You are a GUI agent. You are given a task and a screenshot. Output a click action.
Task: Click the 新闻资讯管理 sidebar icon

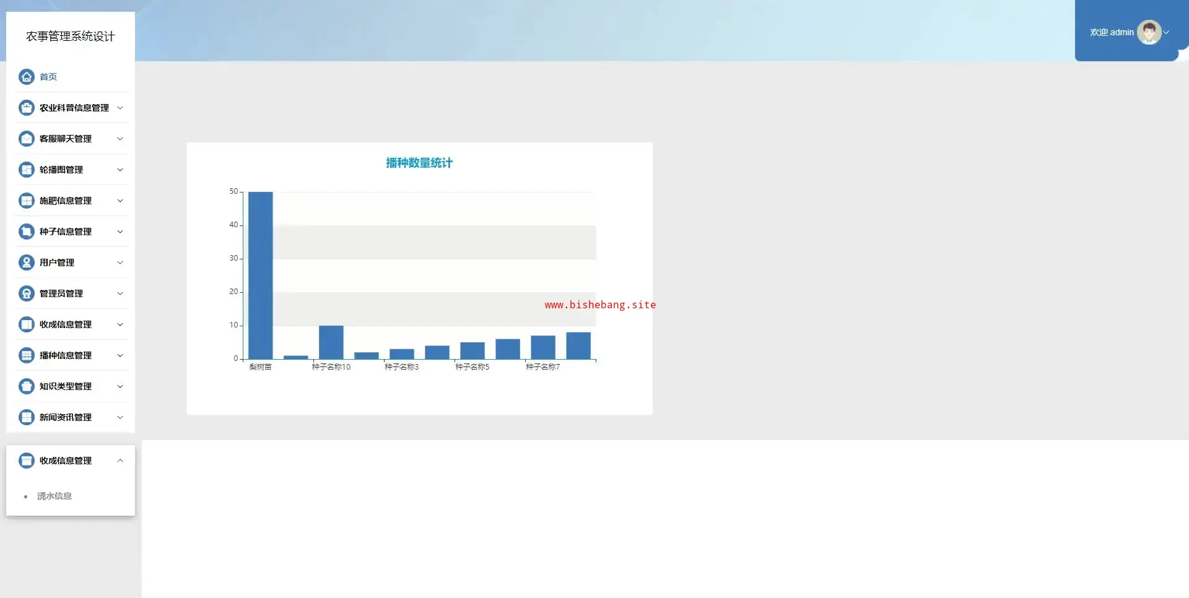[27, 417]
